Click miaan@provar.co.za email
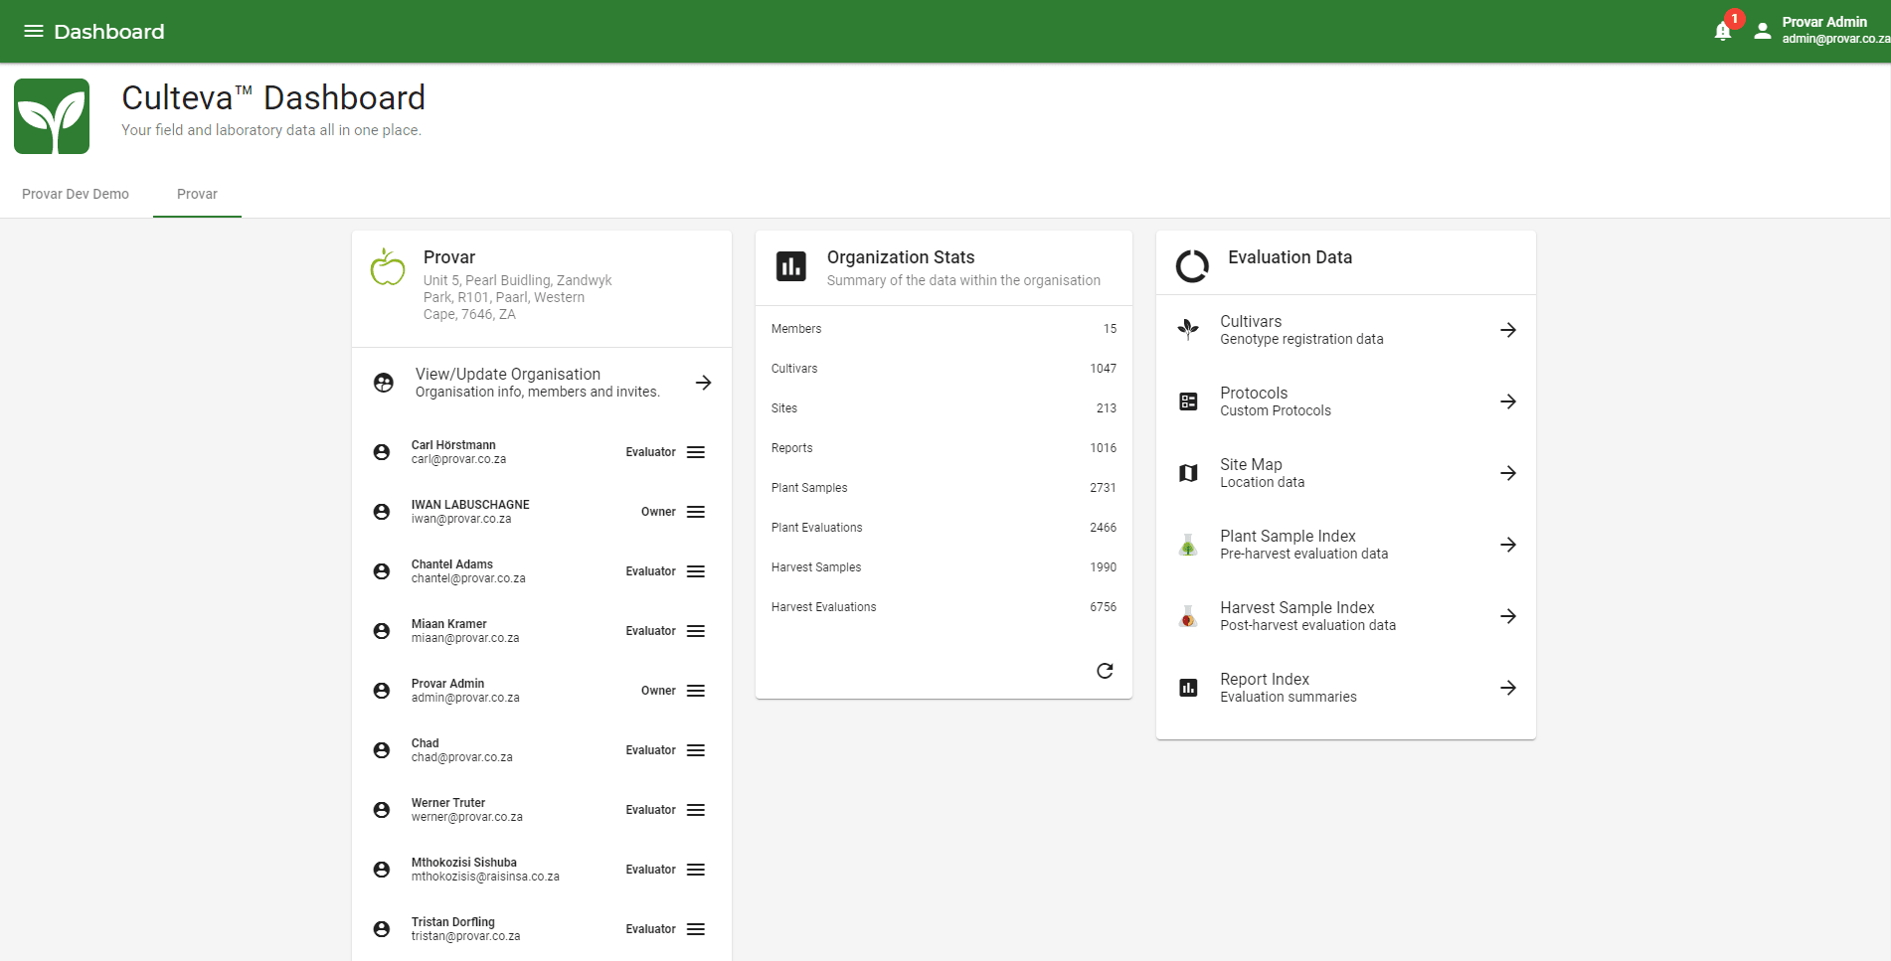 pos(465,638)
